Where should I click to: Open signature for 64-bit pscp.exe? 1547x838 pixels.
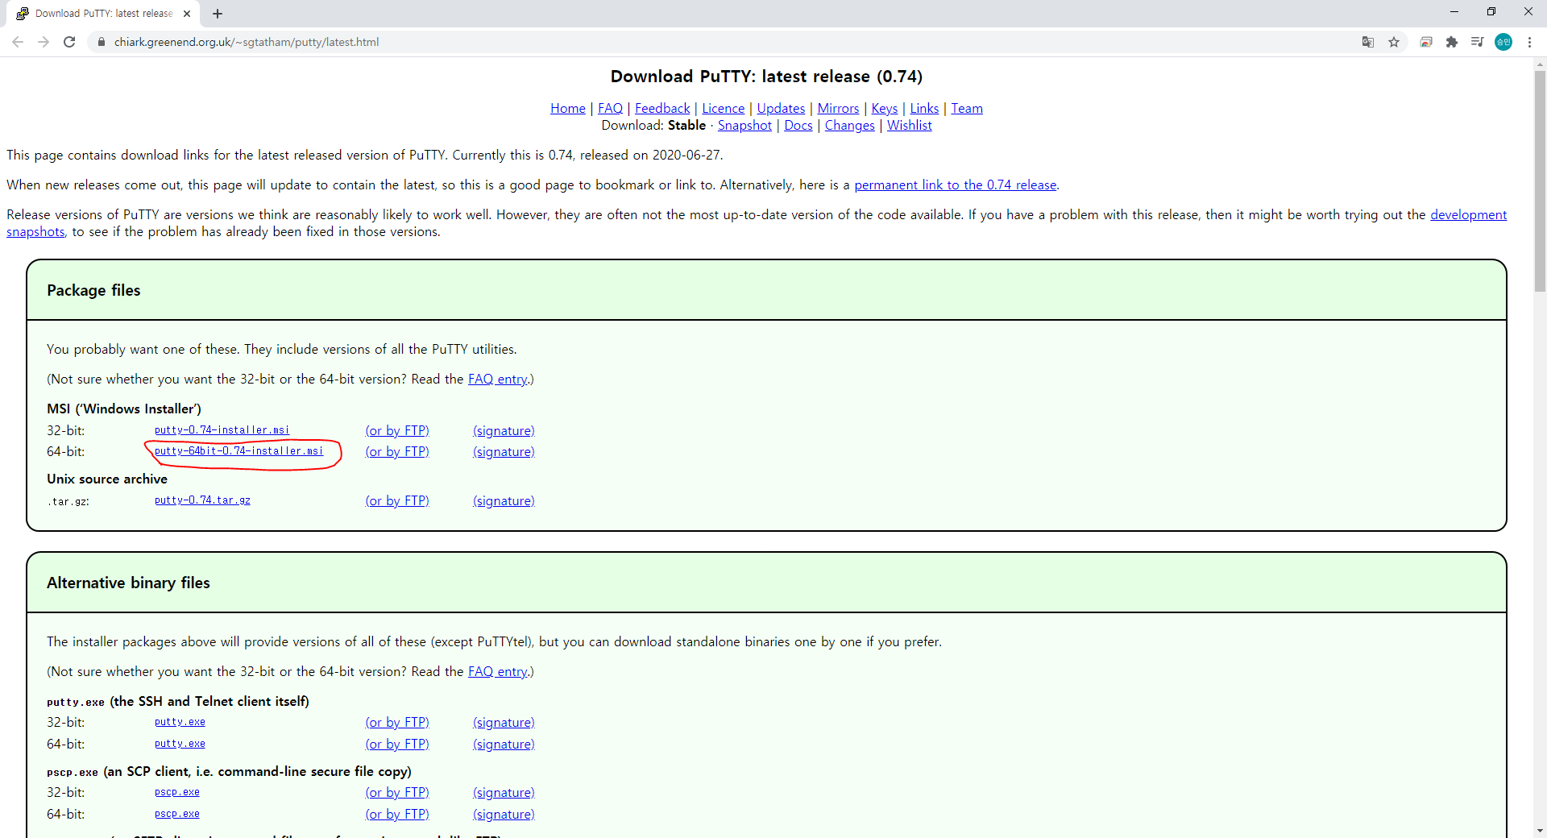click(x=504, y=814)
